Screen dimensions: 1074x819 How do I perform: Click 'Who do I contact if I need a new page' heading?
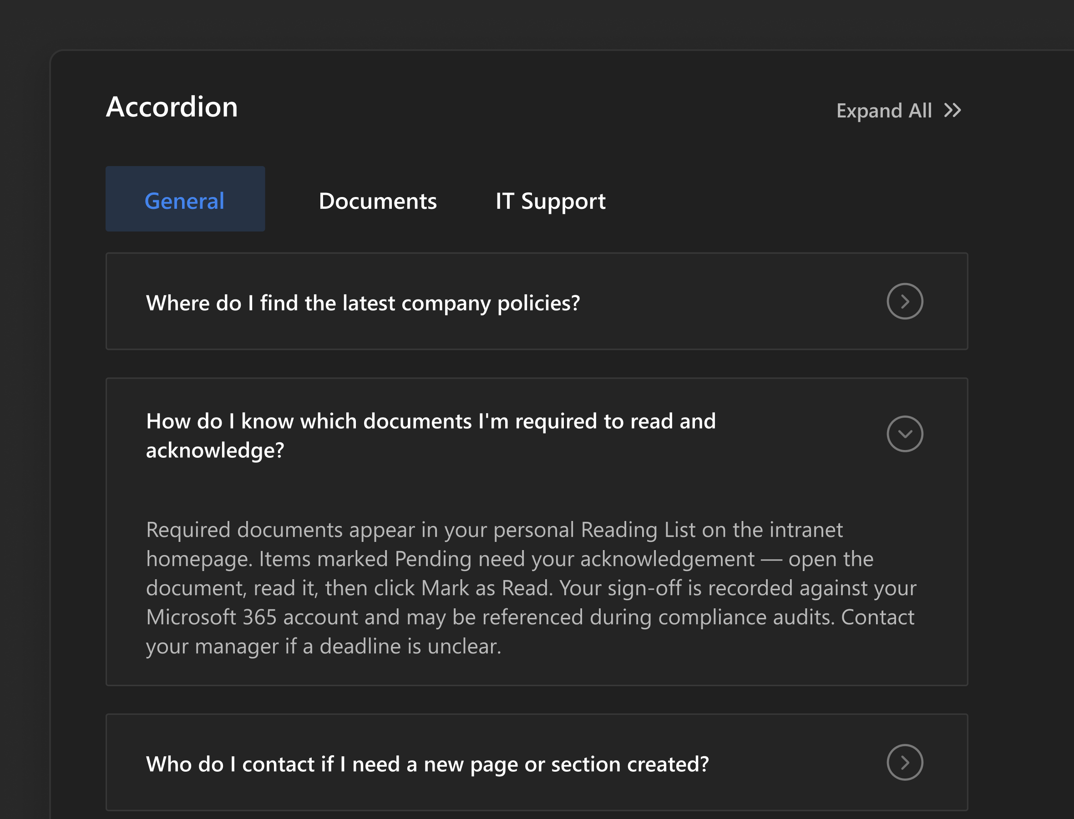coord(428,764)
